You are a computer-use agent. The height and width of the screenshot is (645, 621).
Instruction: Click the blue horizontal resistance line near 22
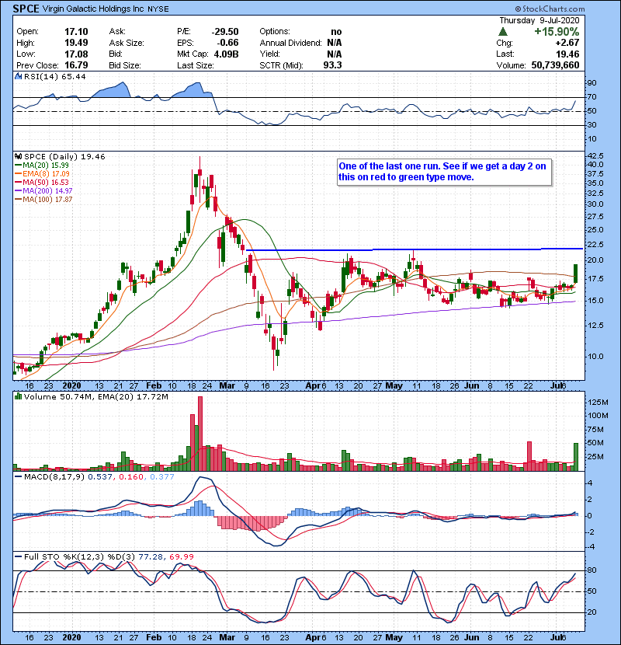(415, 249)
